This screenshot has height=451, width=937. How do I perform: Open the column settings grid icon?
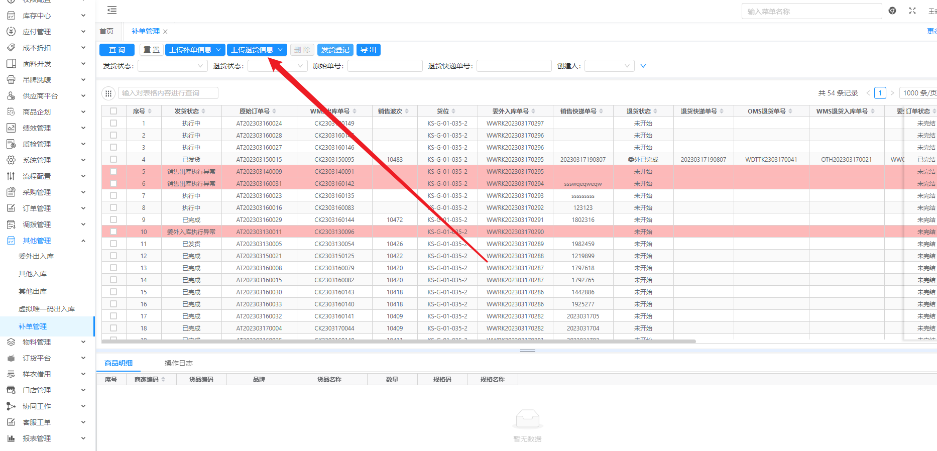point(108,93)
